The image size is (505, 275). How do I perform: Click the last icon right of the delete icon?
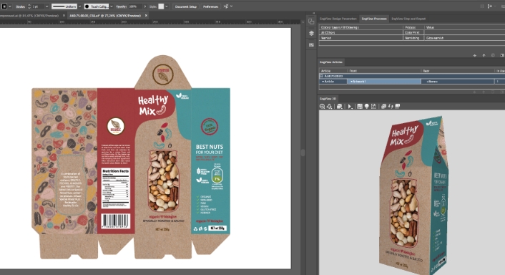501,55
